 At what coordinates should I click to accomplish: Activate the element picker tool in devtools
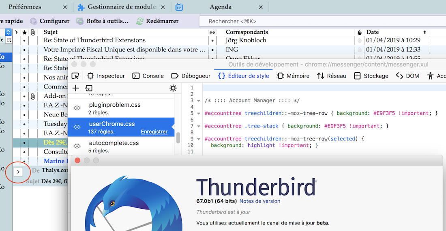[75, 76]
